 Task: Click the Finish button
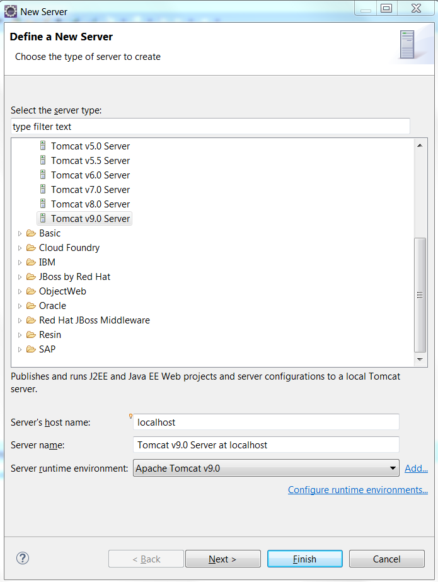click(305, 559)
